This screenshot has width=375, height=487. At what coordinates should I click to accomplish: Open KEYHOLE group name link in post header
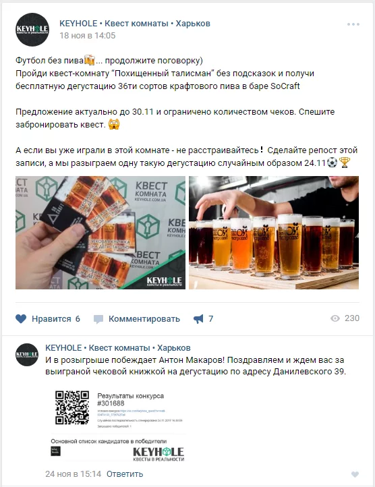[135, 24]
